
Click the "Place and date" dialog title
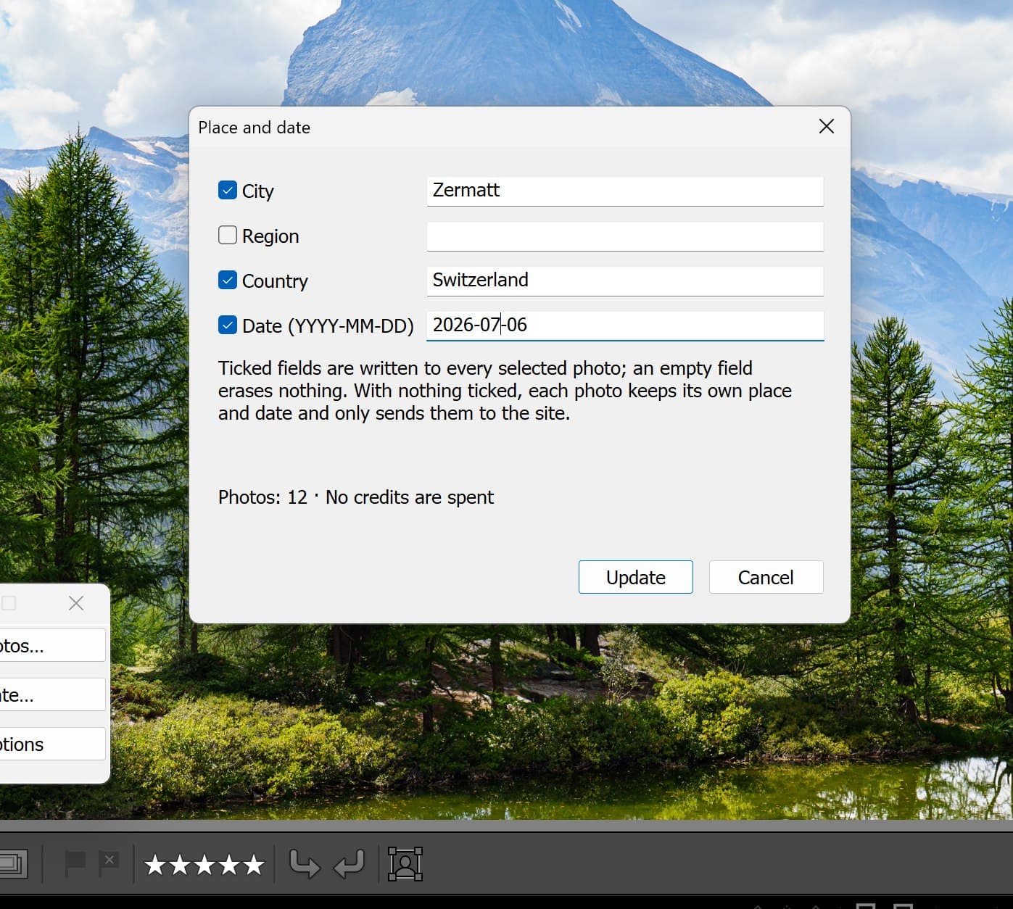point(255,128)
